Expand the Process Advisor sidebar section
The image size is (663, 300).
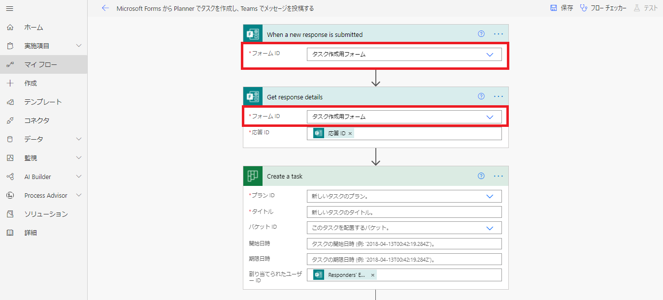[79, 196]
